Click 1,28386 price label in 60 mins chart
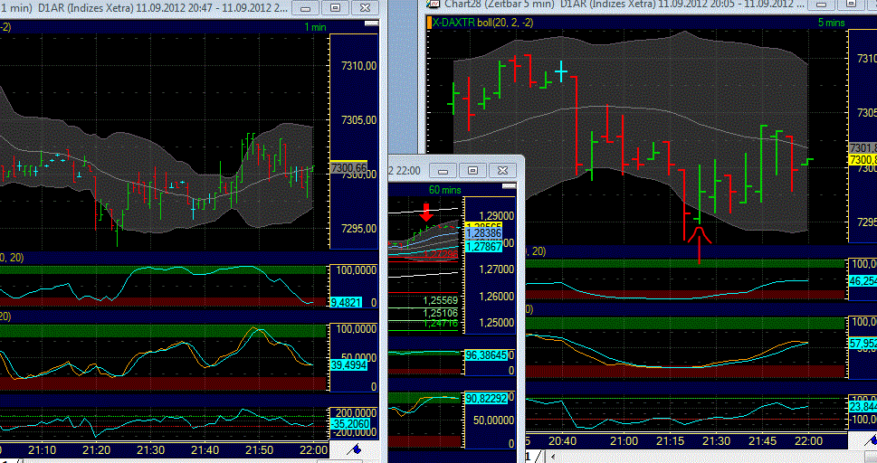 (483, 233)
